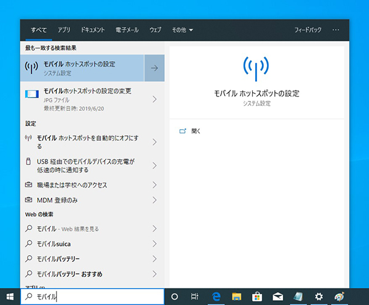The image size is (369, 305).
Task: Open Microsoft Store from the taskbar
Action: coord(257,296)
